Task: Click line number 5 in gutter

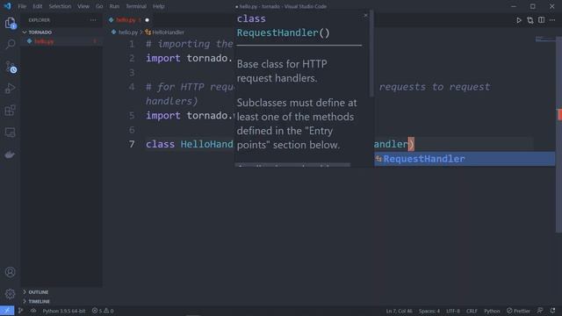Action: coord(132,115)
